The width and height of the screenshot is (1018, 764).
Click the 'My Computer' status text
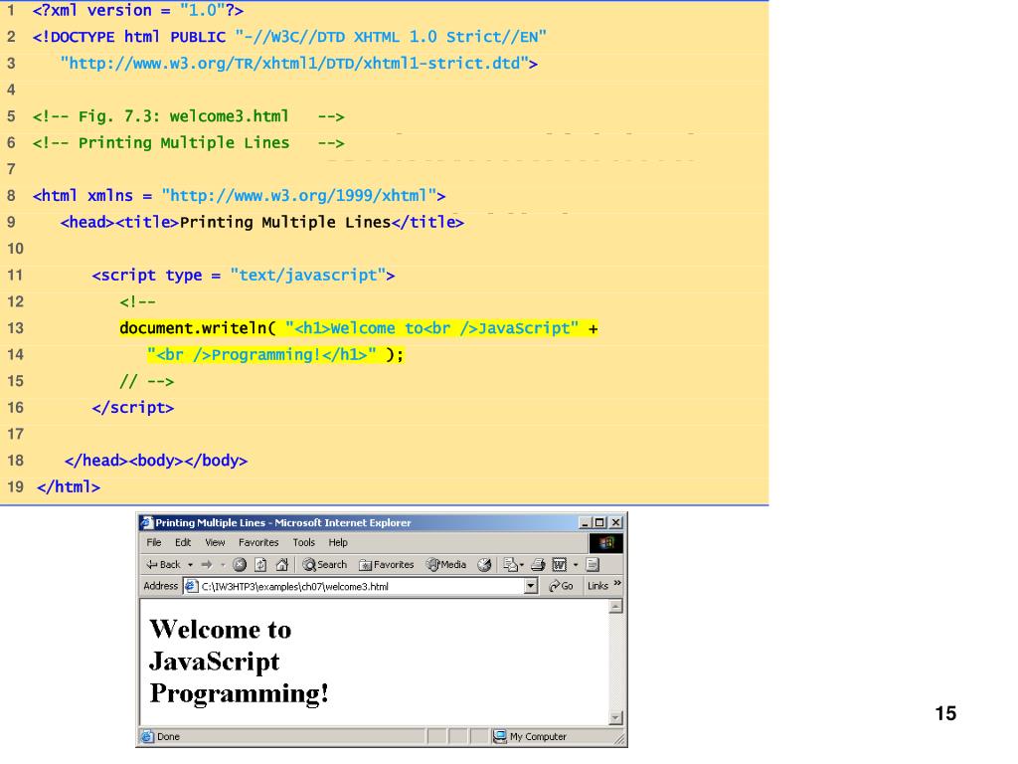coord(538,737)
